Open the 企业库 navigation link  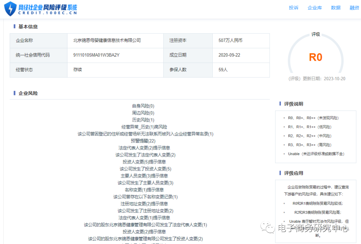315,8
